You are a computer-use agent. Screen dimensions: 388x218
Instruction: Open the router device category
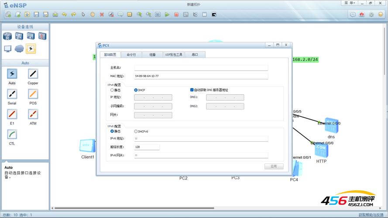click(x=8, y=36)
